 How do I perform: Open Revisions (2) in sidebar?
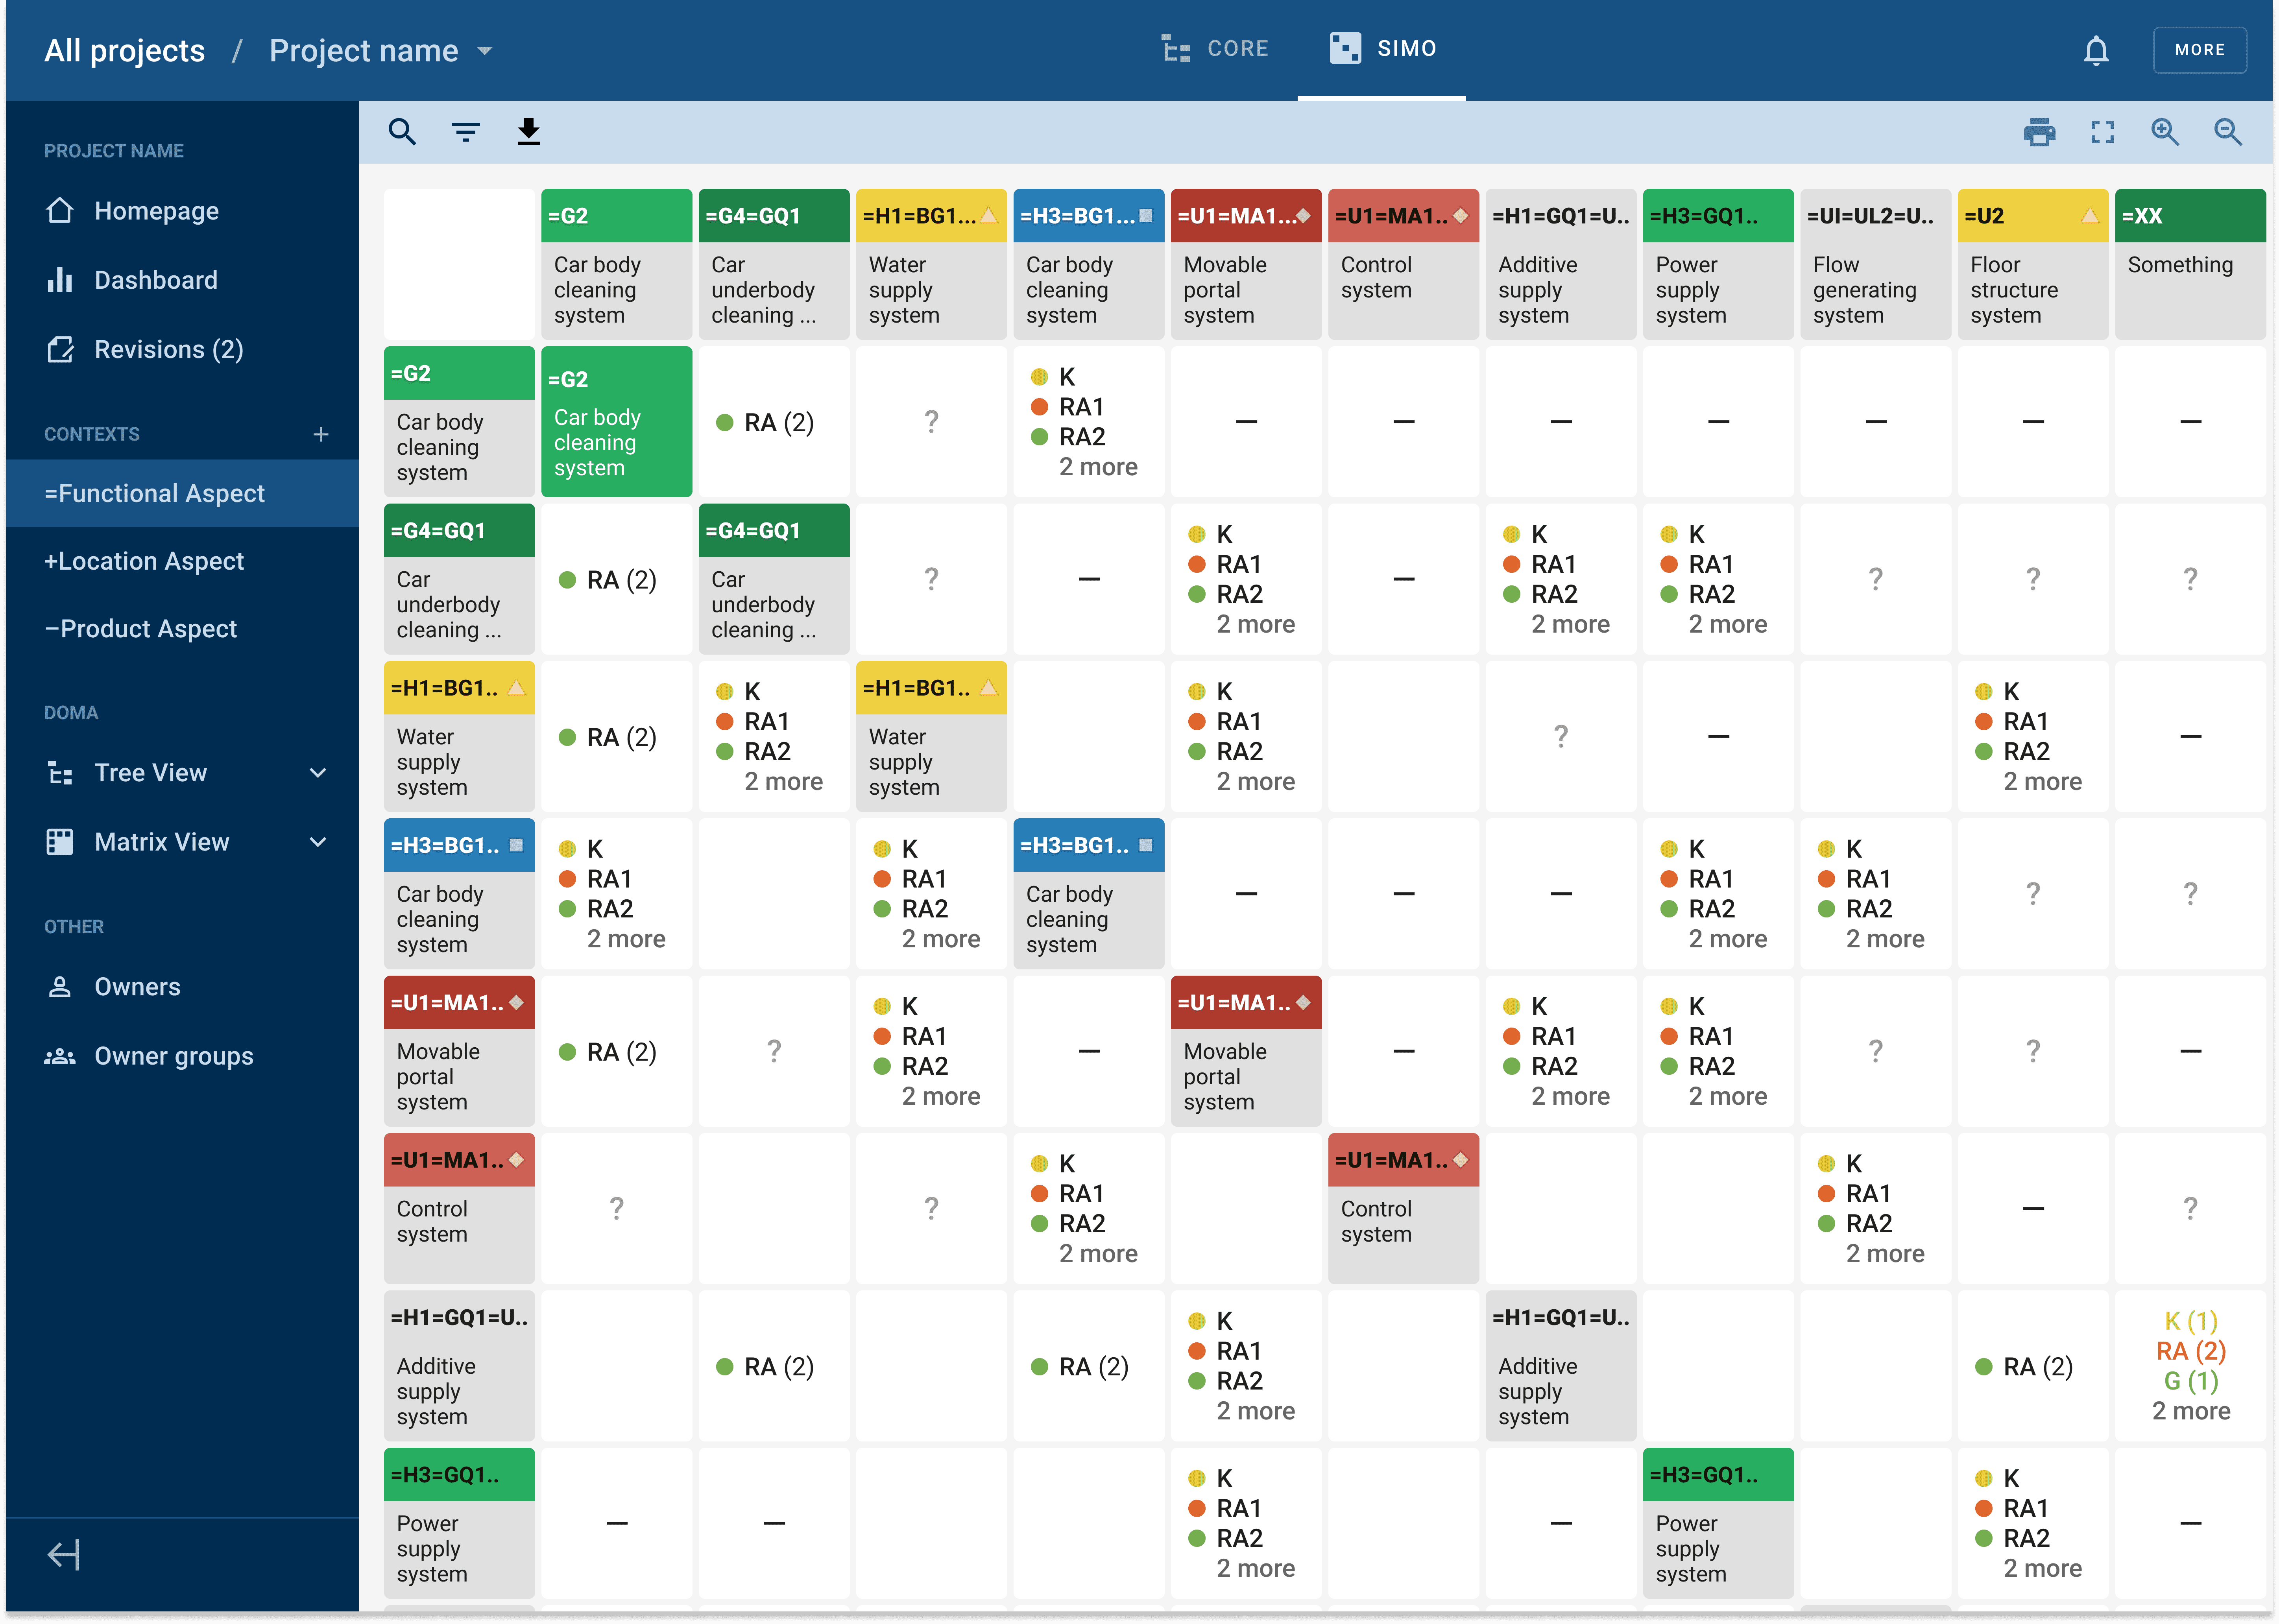pyautogui.click(x=168, y=349)
